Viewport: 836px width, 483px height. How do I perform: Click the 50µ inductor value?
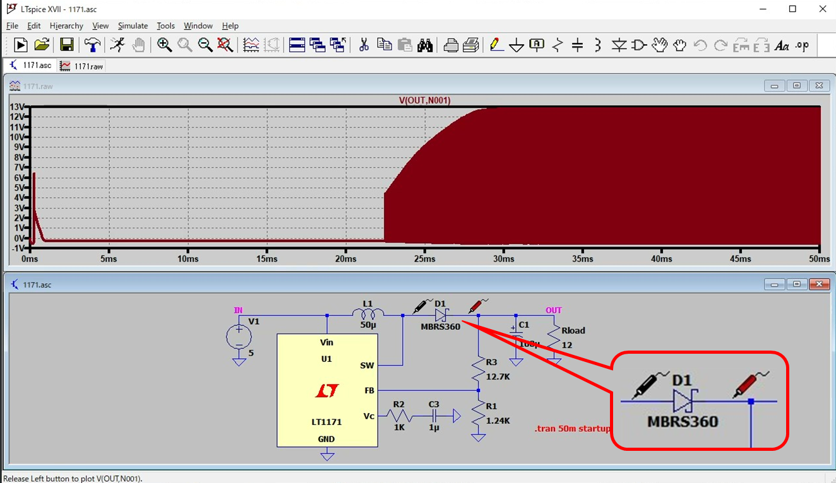(x=368, y=325)
